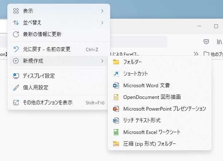223x161 pixels.
Task: Click the Ctrl+Z shortcut text
Action: [92, 50]
